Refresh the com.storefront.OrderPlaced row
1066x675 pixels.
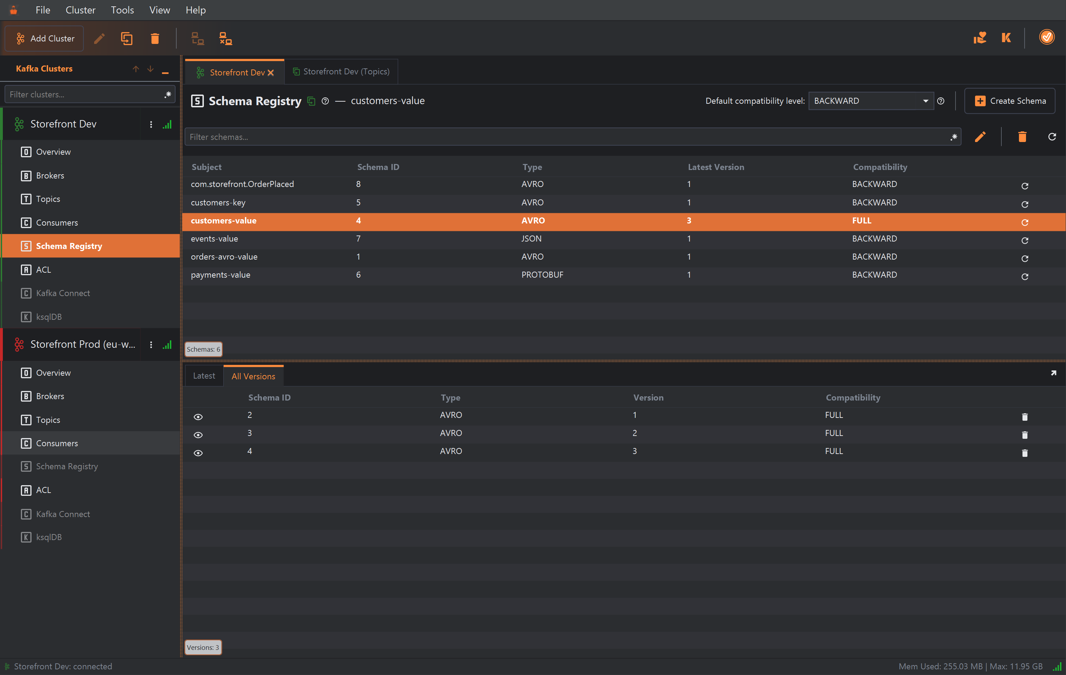tap(1025, 186)
